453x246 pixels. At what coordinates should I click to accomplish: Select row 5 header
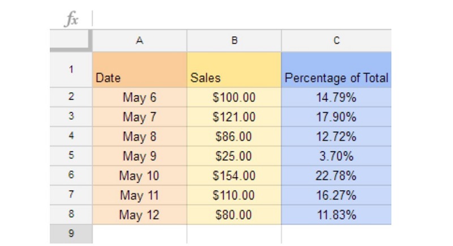[x=71, y=156]
